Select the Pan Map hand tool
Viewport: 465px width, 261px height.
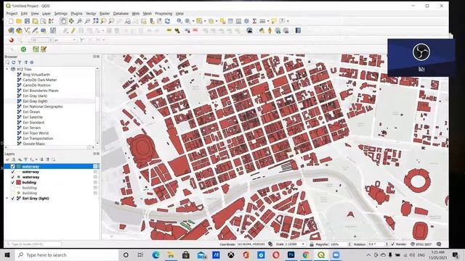click(x=63, y=21)
